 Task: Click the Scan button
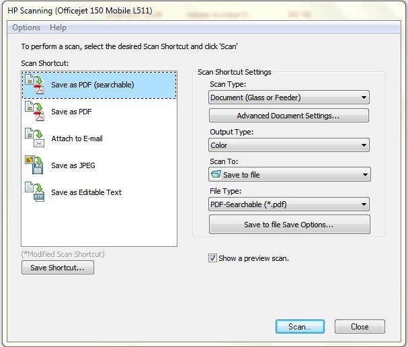point(300,327)
